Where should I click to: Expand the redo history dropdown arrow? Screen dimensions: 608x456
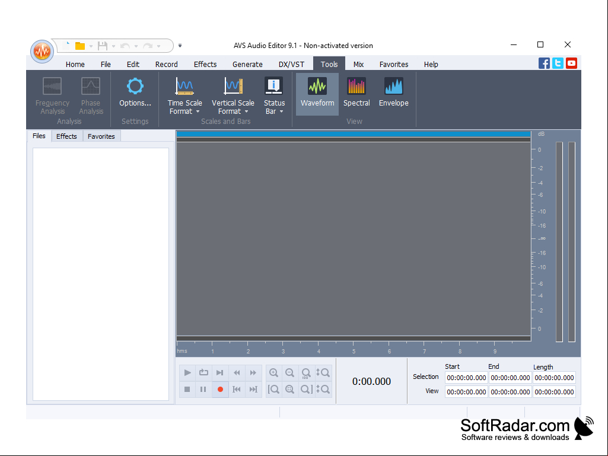[158, 46]
